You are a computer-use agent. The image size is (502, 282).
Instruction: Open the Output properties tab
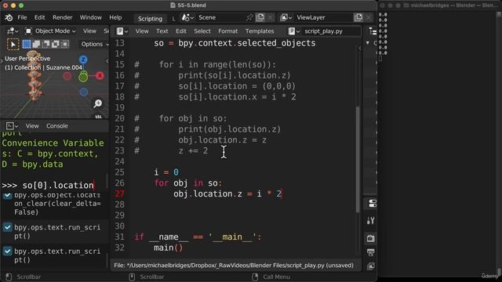pos(371,252)
